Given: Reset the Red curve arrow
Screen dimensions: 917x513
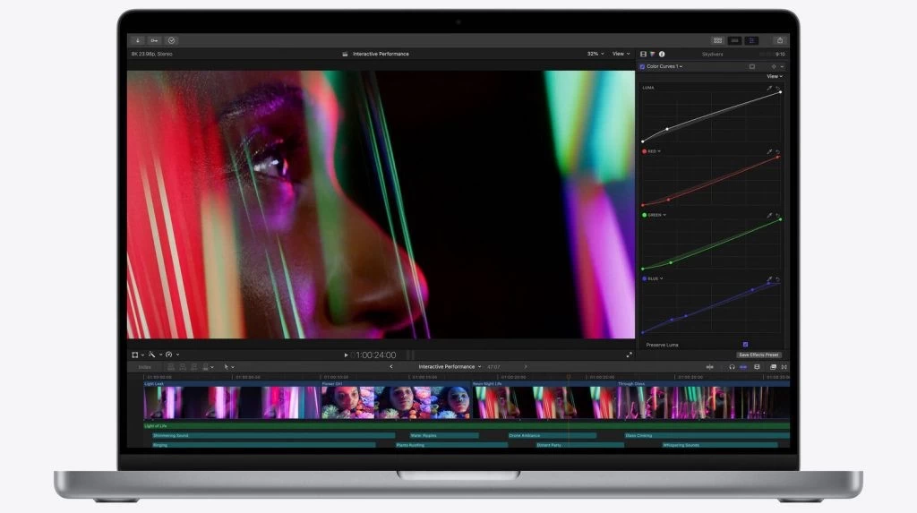Looking at the screenshot, I should click(x=777, y=151).
